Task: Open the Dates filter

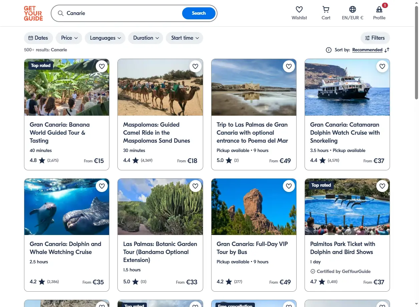Action: [38, 38]
